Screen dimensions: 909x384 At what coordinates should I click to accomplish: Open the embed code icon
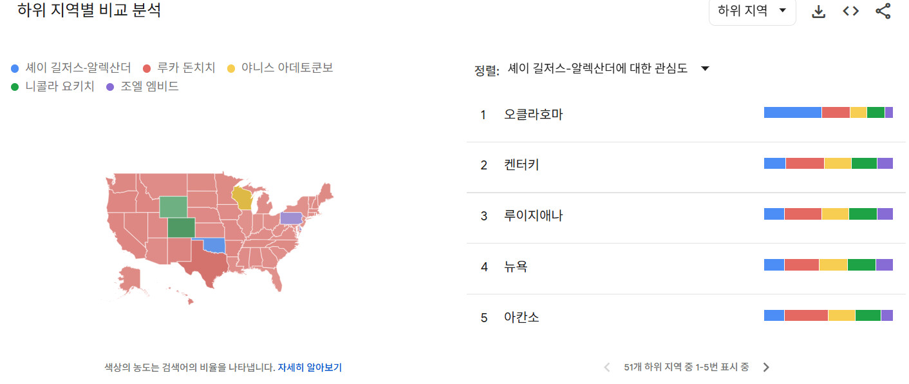pos(850,12)
